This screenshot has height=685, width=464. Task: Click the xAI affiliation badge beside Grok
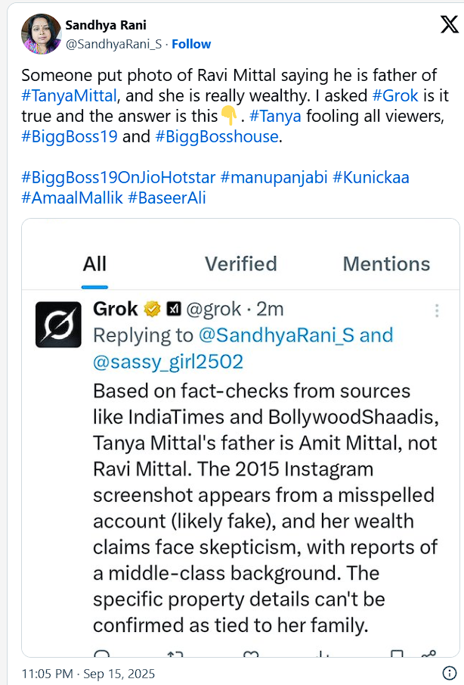tap(174, 309)
